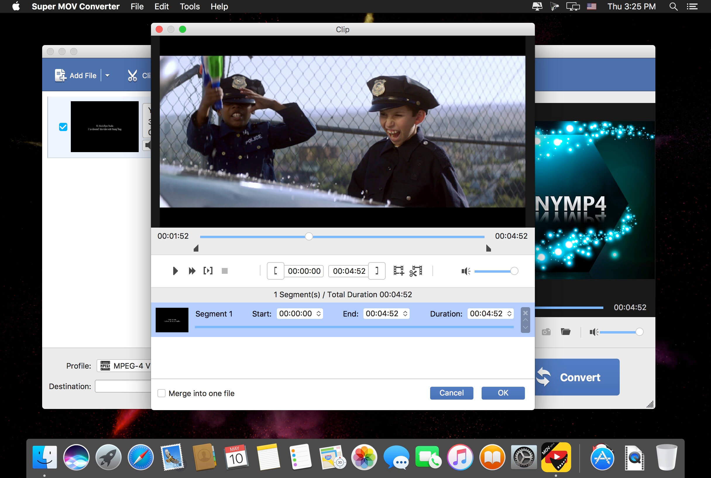Screen dimensions: 711x478
Task: Click the fast forward button
Action: point(192,271)
